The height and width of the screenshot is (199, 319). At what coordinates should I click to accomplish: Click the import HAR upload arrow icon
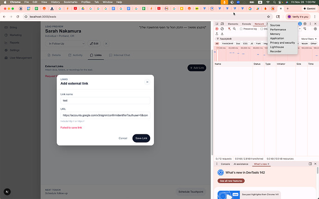(217, 34)
